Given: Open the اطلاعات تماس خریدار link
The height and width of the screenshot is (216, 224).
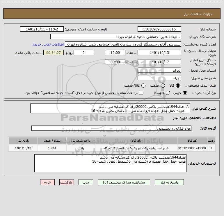Looking at the screenshot, I should [48, 44].
